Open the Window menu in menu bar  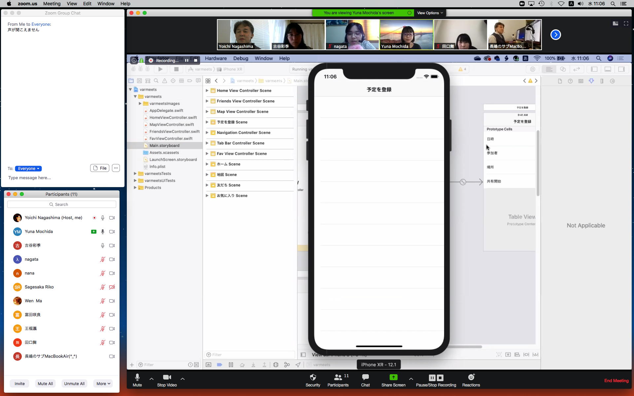pos(106,4)
